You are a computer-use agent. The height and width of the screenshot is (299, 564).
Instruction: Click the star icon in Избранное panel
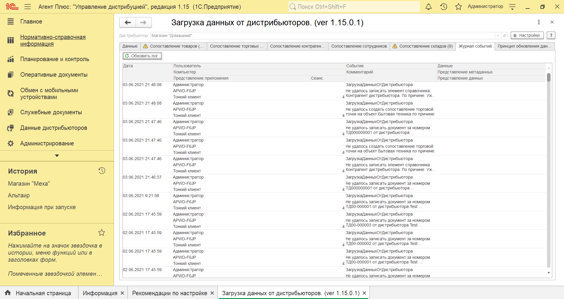[102, 233]
